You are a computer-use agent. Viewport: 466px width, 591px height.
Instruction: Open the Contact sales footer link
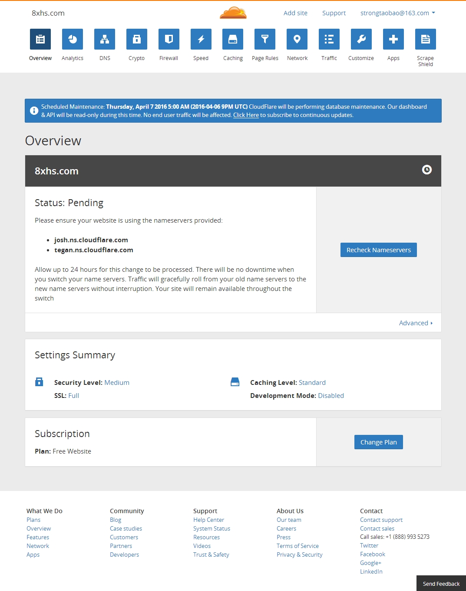[377, 529]
